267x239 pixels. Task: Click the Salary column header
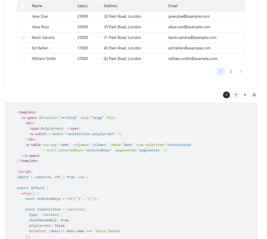coord(83,6)
